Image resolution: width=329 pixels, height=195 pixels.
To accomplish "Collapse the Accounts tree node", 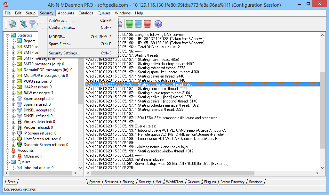I will (8, 151).
